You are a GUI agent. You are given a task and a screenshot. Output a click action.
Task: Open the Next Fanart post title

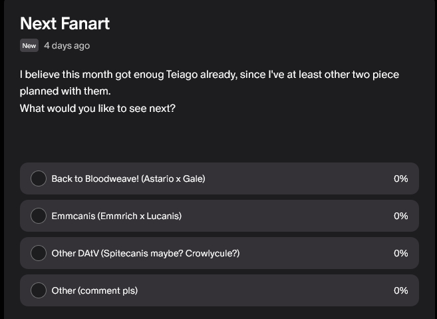tap(65, 23)
